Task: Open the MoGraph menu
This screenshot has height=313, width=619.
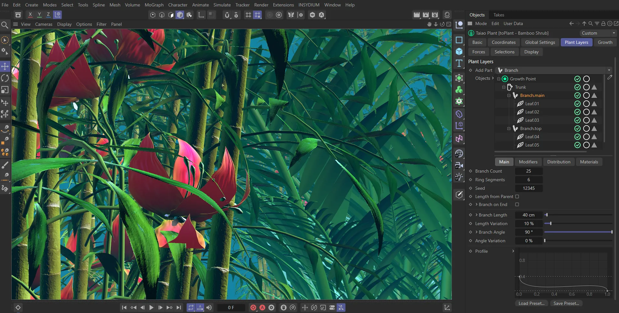Action: (x=154, y=5)
